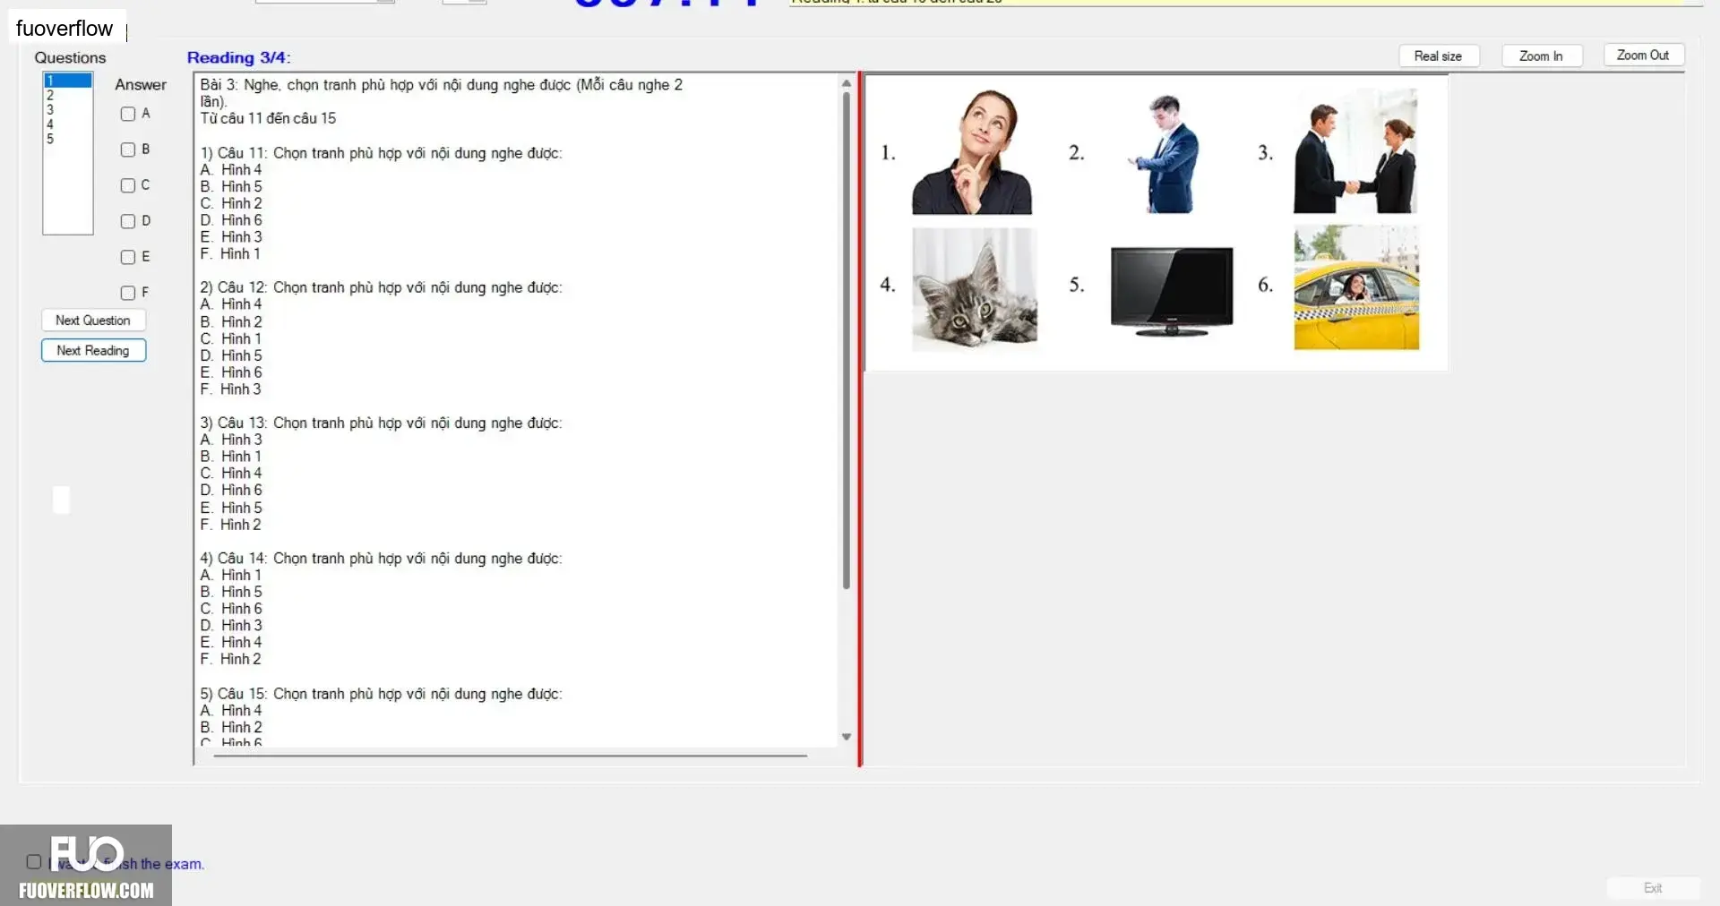Viewport: 1720px width, 906px height.
Task: Click the 'Answer' column label
Action: 141,84
